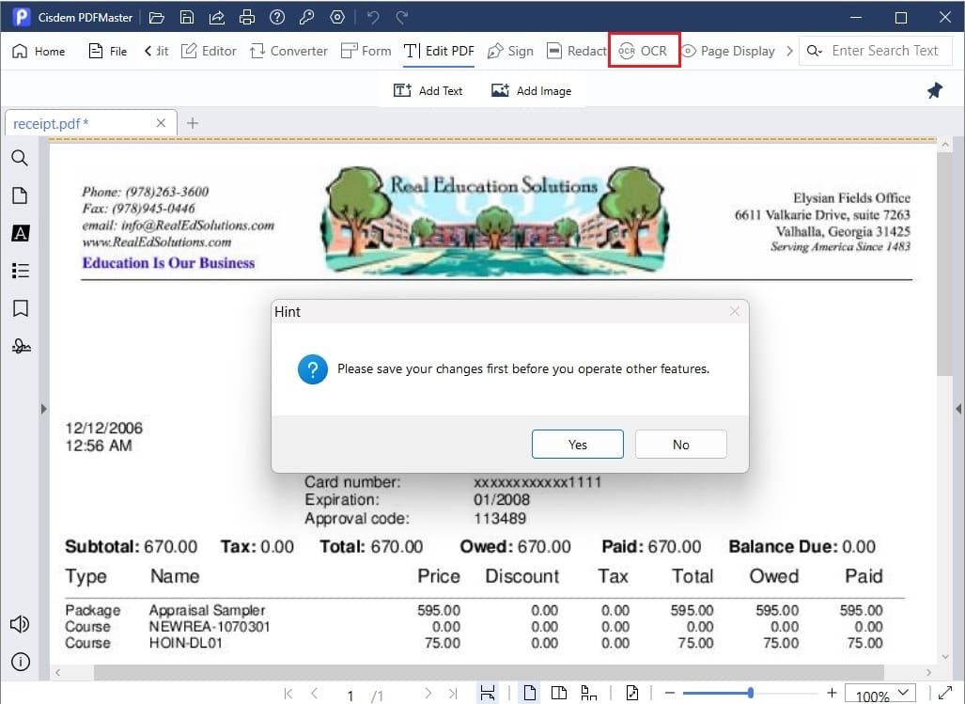Click the Share export icon
The height and width of the screenshot is (704, 965).
[217, 17]
